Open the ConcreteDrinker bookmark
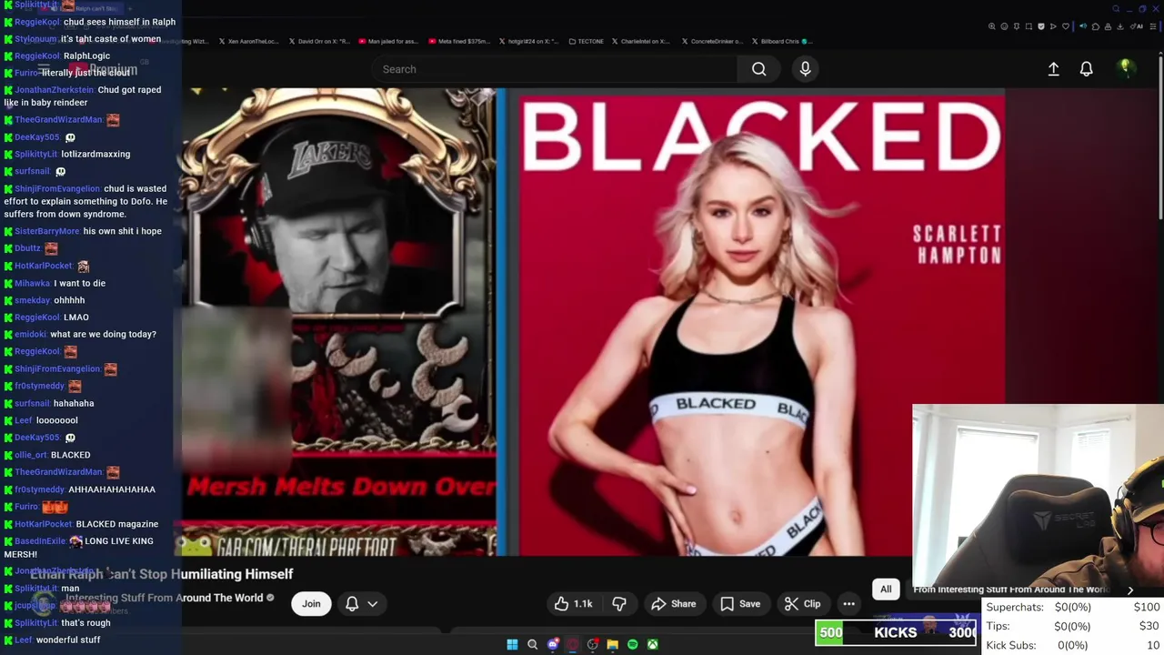Image resolution: width=1164 pixels, height=655 pixels. point(711,41)
